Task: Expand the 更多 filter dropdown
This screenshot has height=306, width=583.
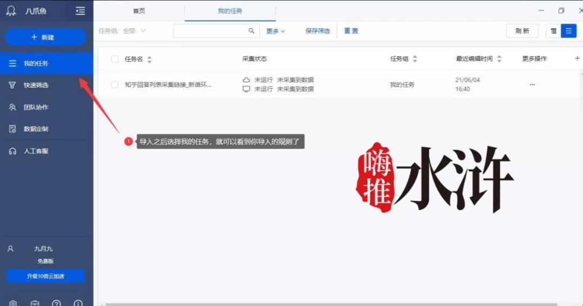Action: coord(275,31)
